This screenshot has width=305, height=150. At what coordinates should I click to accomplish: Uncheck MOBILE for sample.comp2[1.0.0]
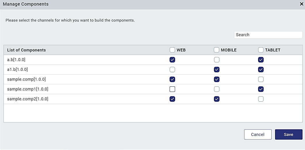point(216,99)
